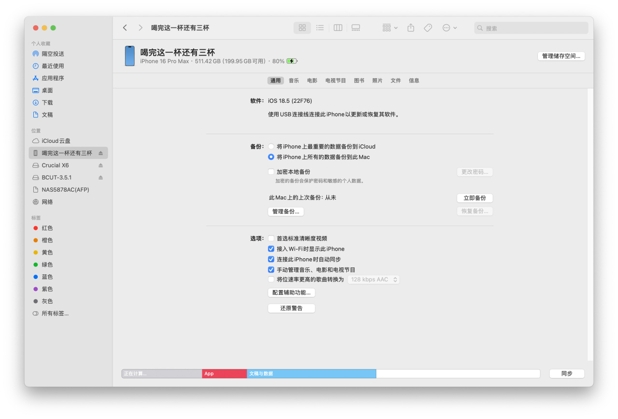Enable 首选标准清晰度视频 checkbox
This screenshot has width=618, height=419.
click(271, 238)
